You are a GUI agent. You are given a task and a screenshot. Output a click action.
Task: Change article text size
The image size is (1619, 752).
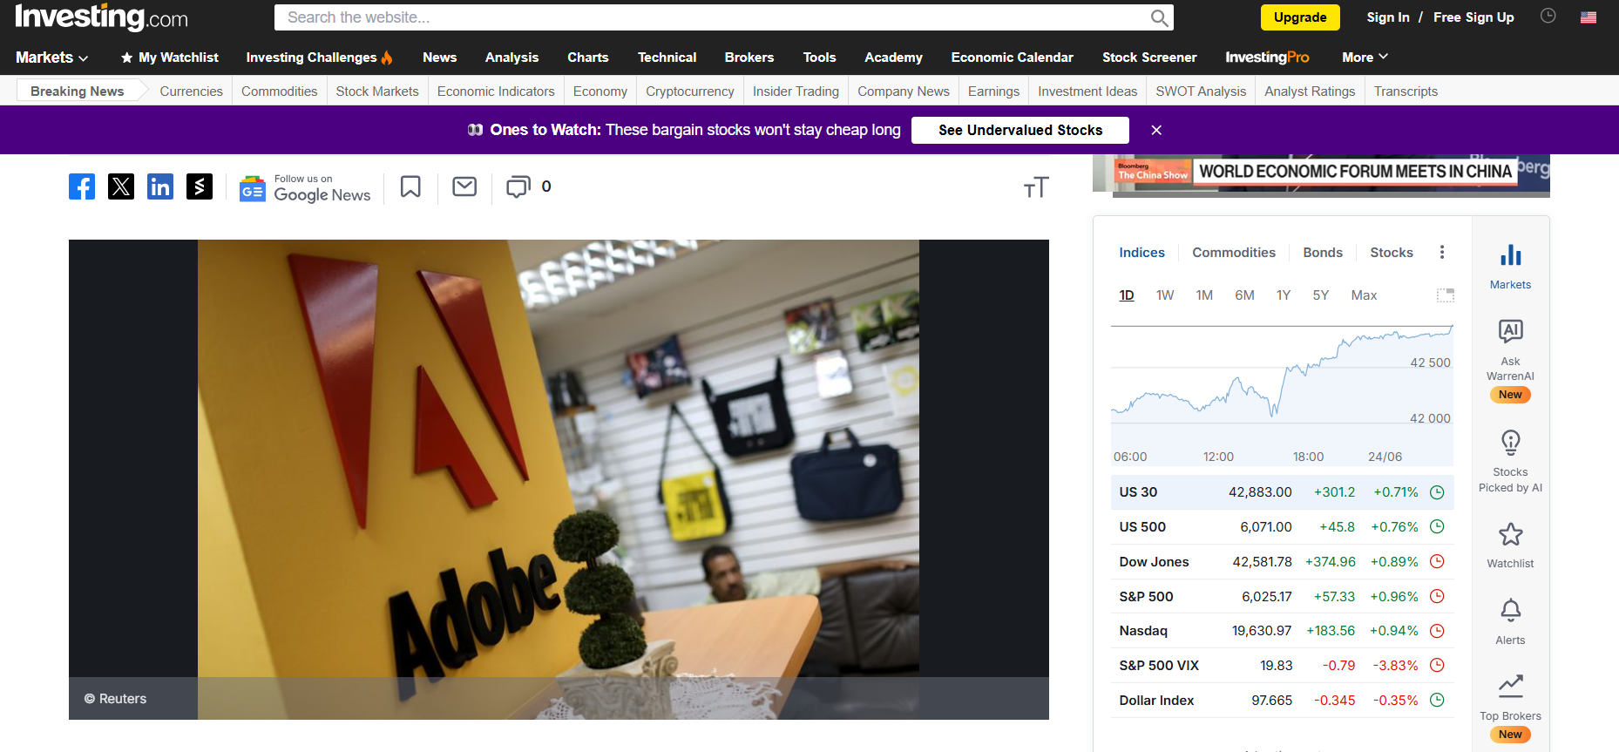point(1036,187)
